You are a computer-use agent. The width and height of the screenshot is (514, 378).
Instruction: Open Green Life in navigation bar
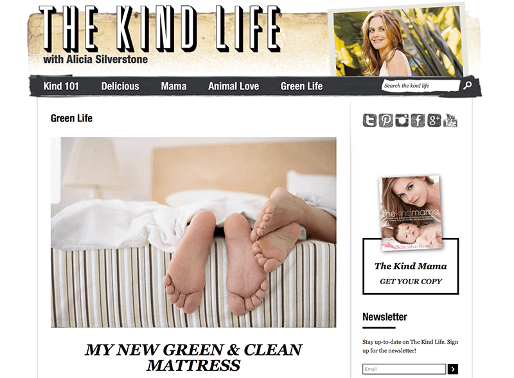301,86
